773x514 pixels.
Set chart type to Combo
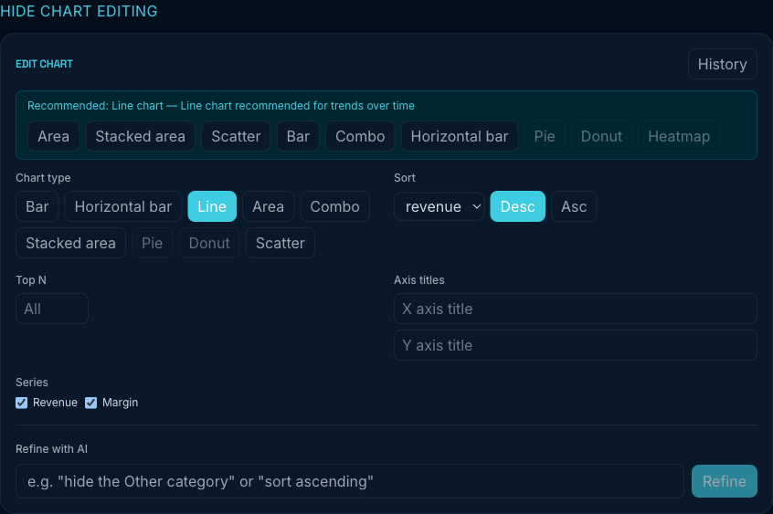click(334, 206)
